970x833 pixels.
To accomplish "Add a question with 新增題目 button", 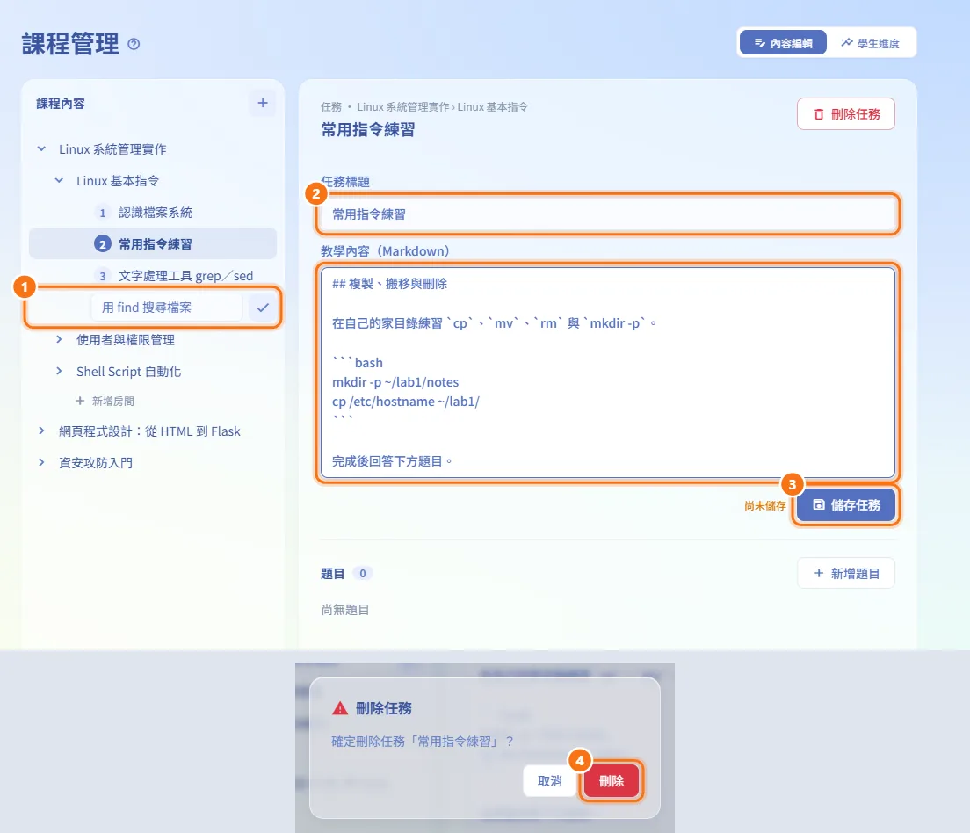I will coord(845,573).
